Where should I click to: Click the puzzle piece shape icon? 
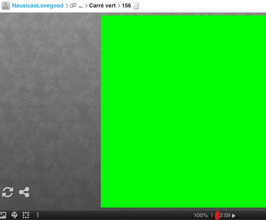click(x=136, y=6)
